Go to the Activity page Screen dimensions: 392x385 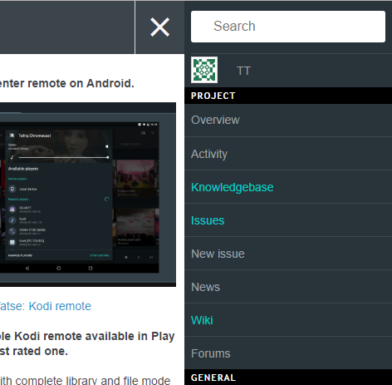click(288, 154)
